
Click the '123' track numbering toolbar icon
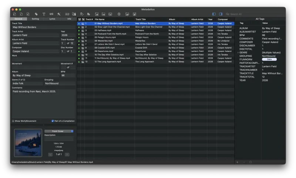pyautogui.click(x=51, y=14)
